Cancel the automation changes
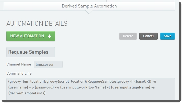 coord(148,36)
